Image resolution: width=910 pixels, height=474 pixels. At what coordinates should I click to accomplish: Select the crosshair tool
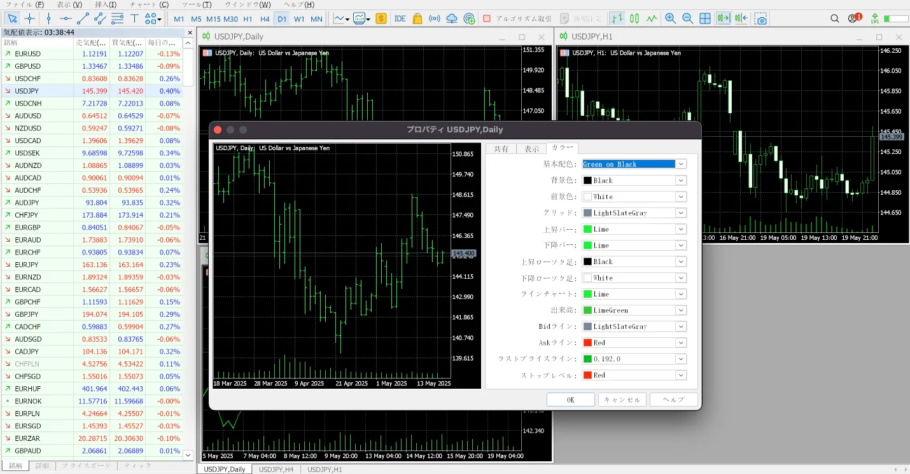(29, 18)
